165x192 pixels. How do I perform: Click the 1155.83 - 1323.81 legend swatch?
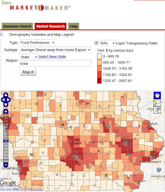(99, 75)
